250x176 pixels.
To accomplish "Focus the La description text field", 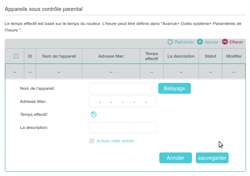I will pyautogui.click(x=123, y=127).
